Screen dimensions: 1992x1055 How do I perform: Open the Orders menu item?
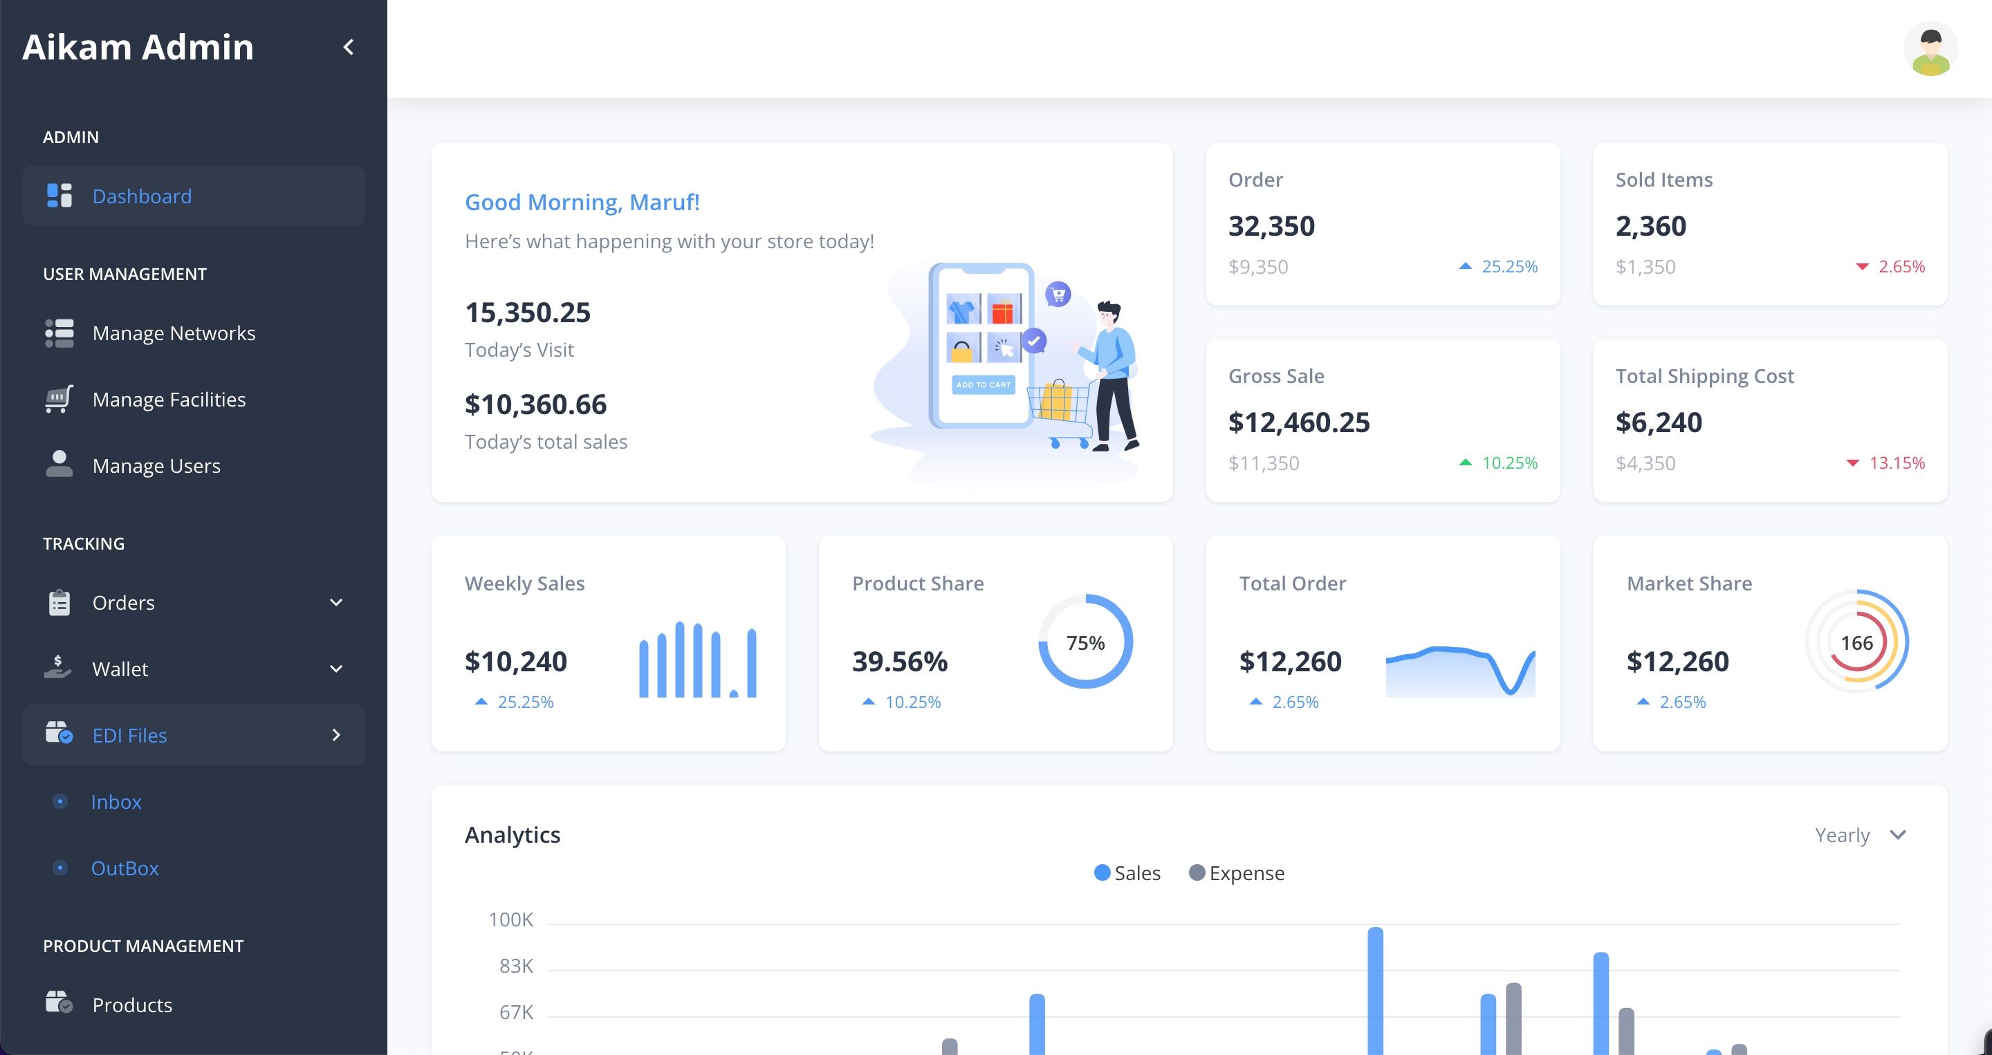coord(194,602)
